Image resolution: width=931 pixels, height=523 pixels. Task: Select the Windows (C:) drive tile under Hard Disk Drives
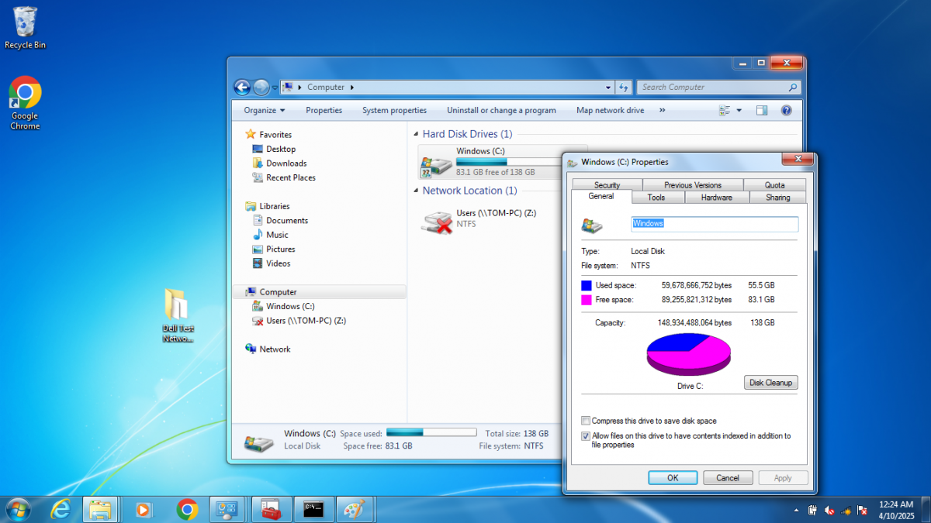click(x=503, y=162)
